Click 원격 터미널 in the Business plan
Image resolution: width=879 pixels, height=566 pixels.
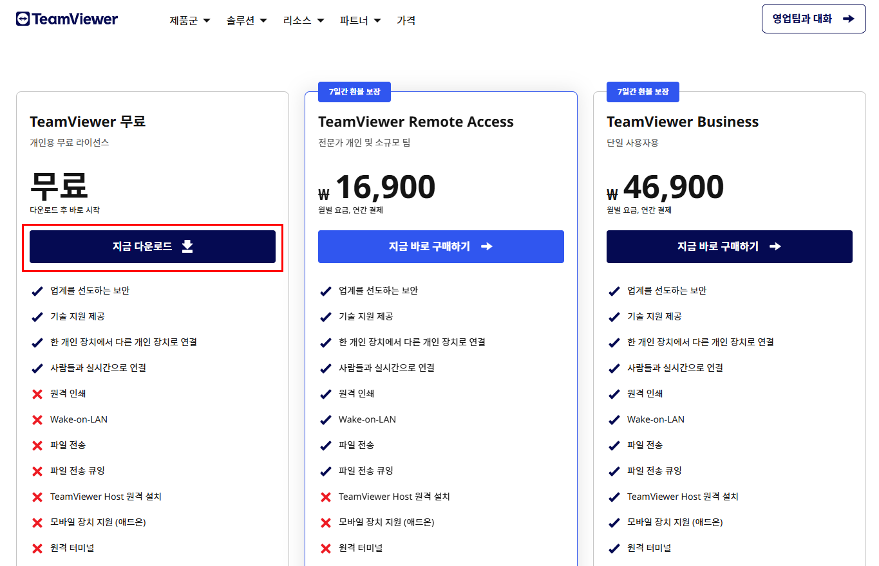click(649, 548)
